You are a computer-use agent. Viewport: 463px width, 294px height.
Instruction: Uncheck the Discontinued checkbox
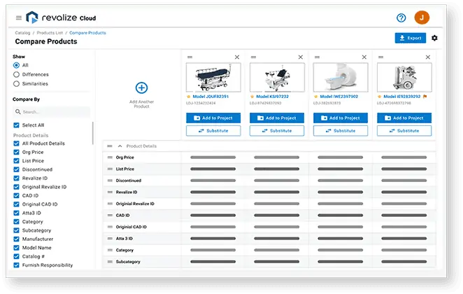point(16,169)
